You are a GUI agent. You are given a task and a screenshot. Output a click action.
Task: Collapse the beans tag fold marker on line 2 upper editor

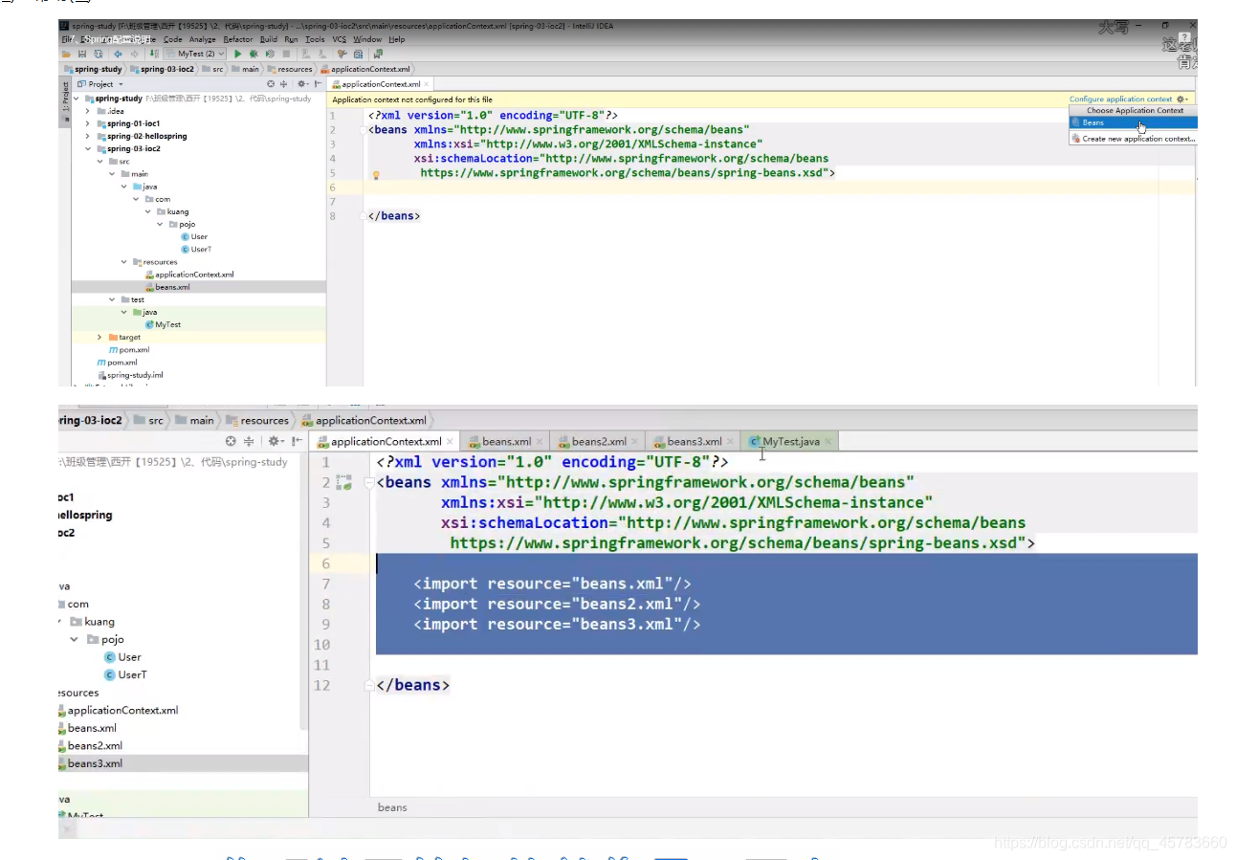click(x=364, y=130)
